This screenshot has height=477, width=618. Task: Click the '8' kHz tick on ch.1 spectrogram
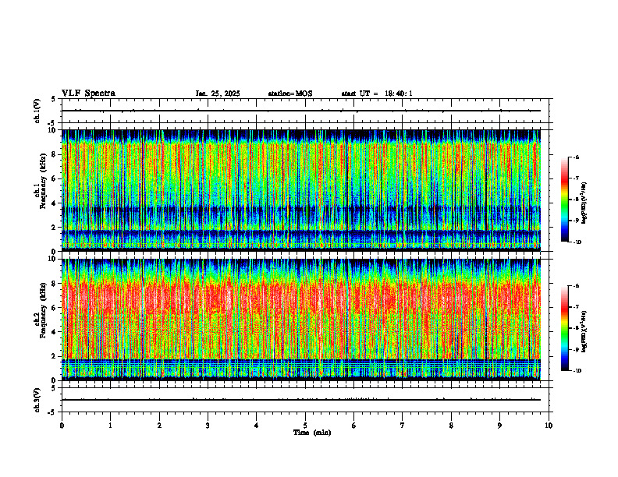coord(55,154)
